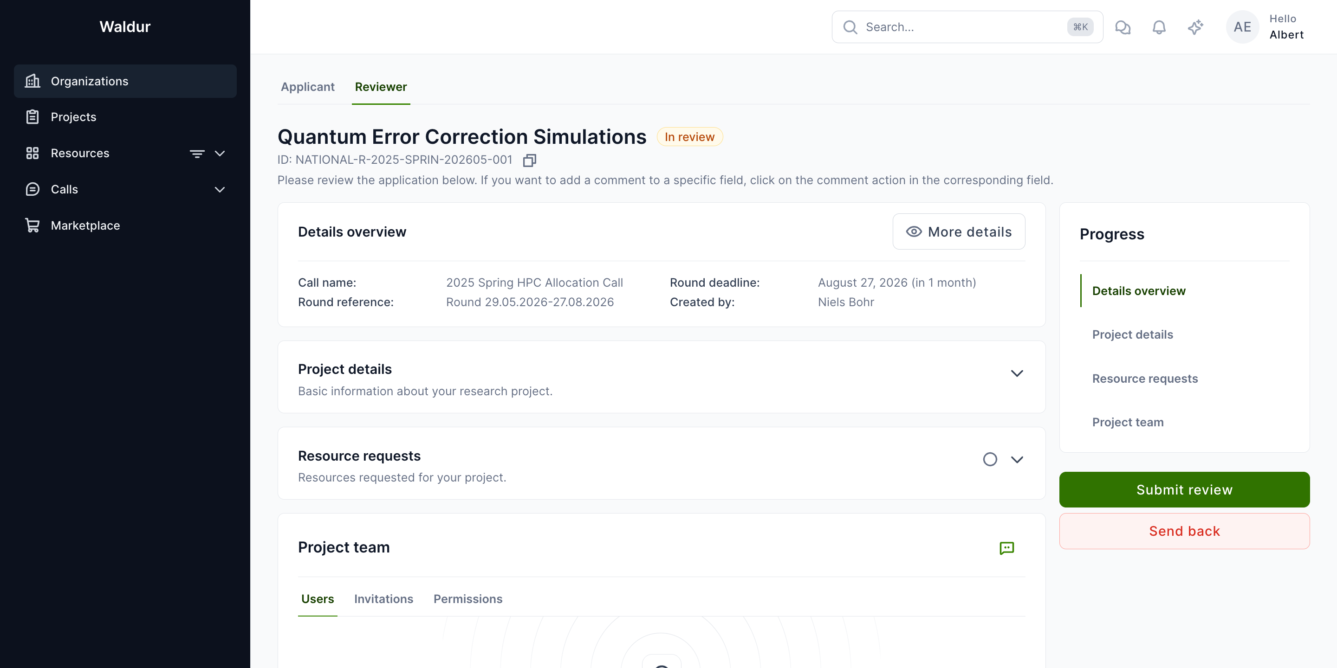Submit the review

[1184, 489]
